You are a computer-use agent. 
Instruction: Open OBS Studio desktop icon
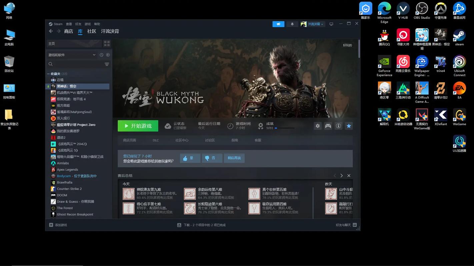(x=422, y=11)
